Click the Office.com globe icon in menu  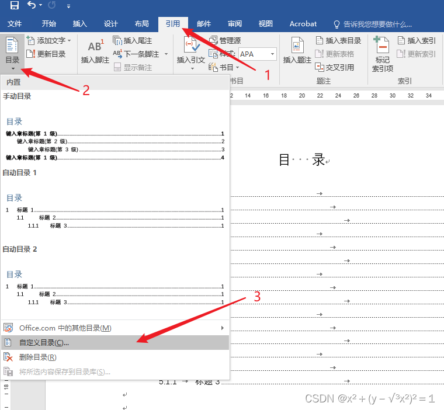point(8,328)
